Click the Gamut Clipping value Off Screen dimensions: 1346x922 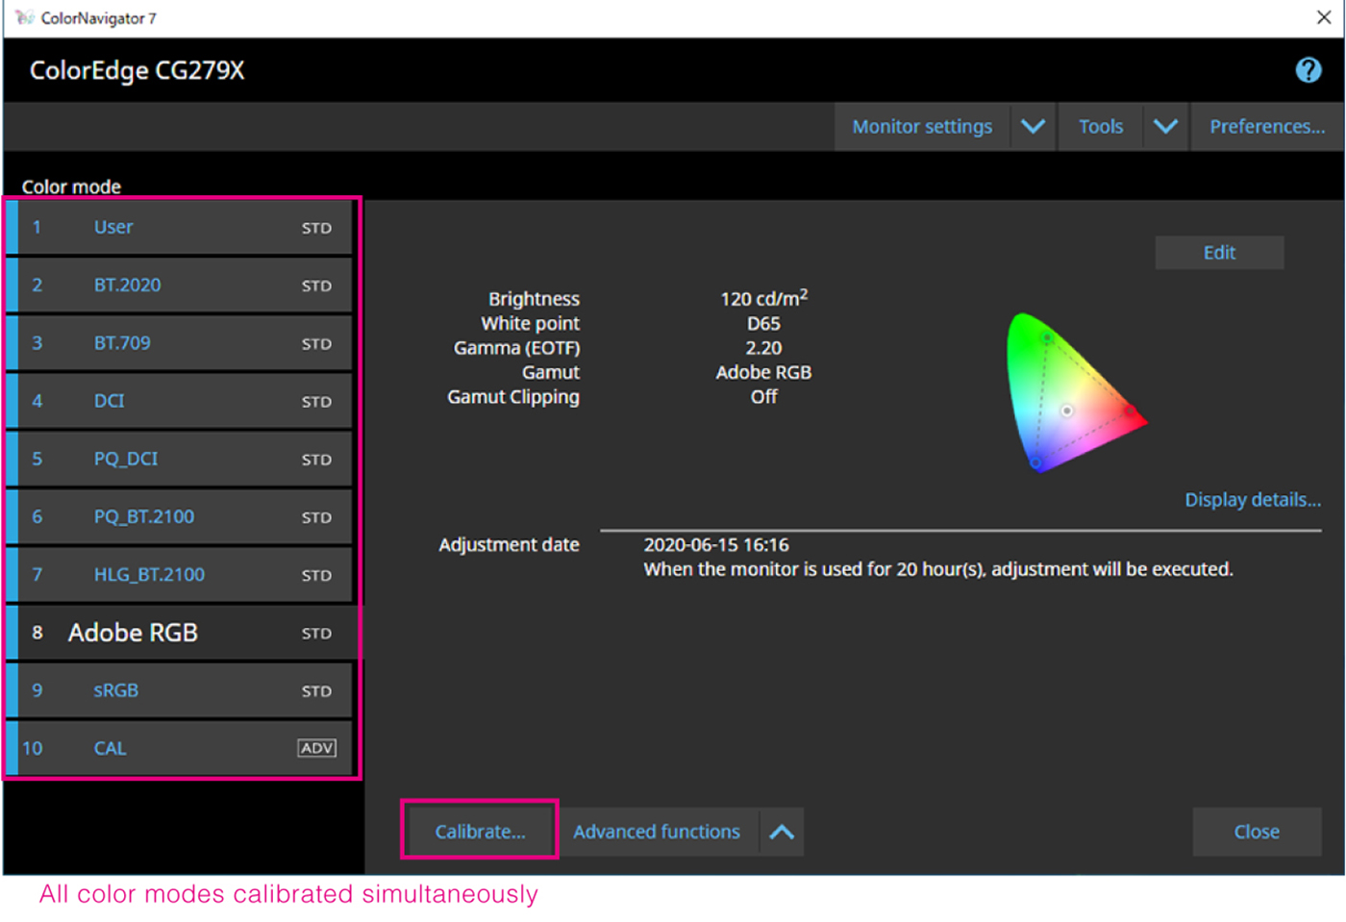coord(763,397)
